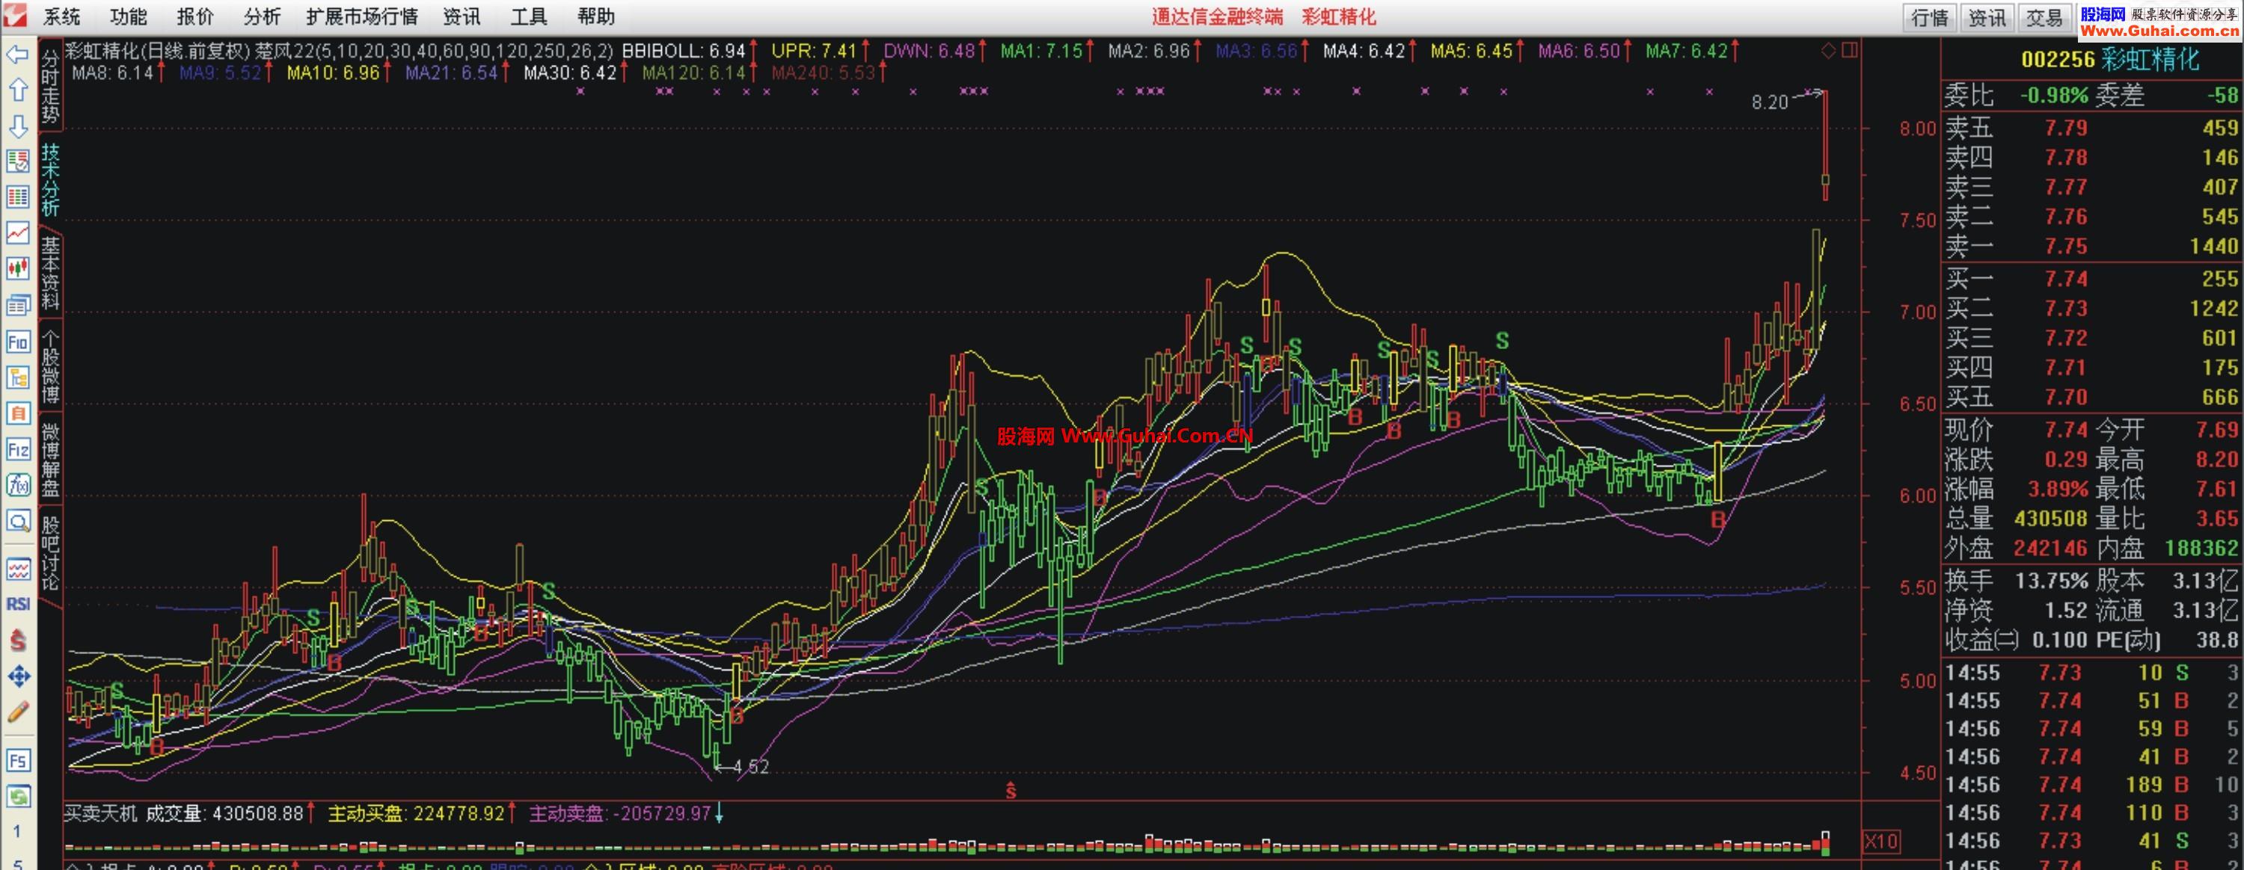Click the 委比 -0.98% value
The height and width of the screenshot is (870, 2244).
(x=2054, y=96)
